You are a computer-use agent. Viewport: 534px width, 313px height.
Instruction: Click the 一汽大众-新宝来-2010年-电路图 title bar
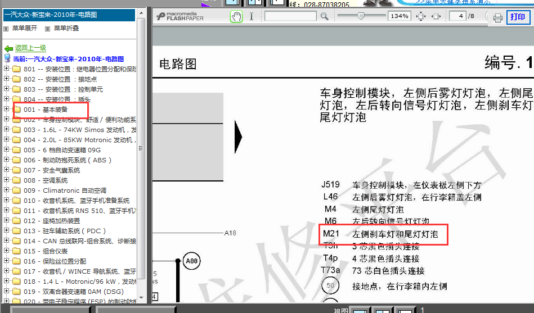(69, 15)
